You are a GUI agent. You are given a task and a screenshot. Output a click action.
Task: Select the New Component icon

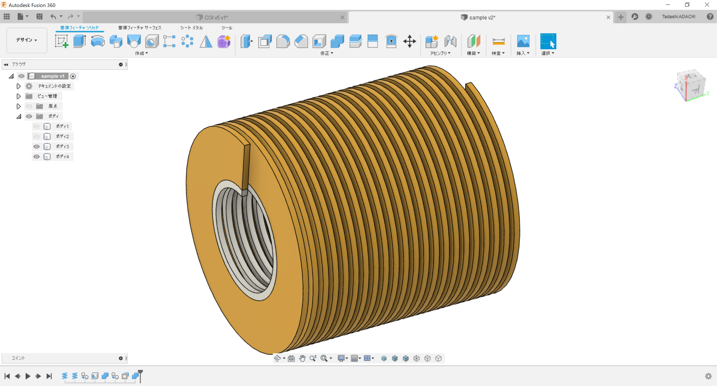pyautogui.click(x=432, y=41)
